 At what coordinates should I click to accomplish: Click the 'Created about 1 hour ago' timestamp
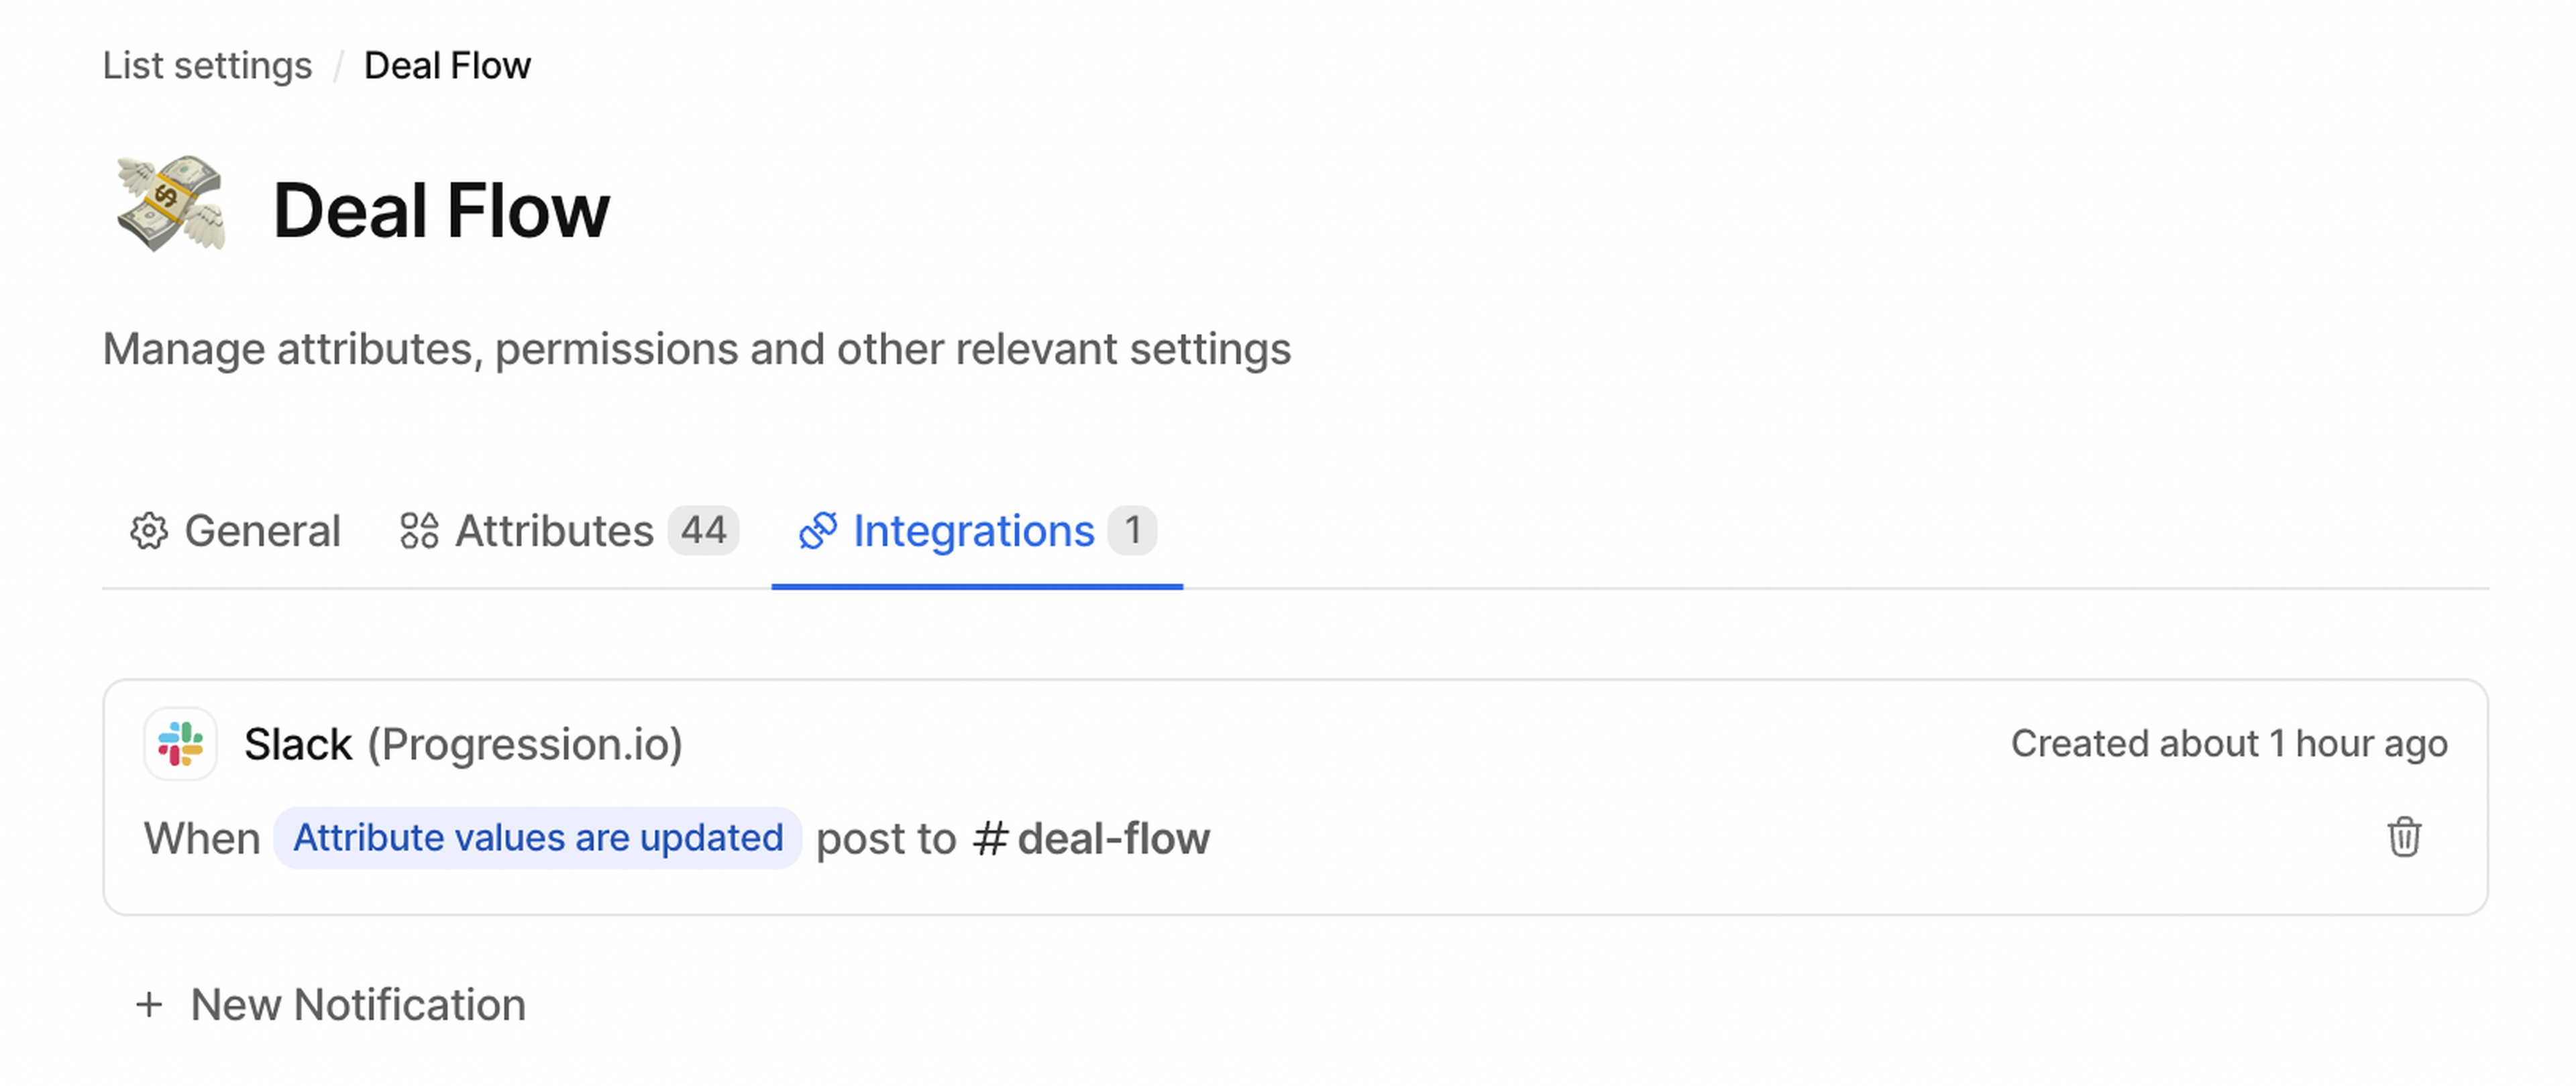coord(2229,744)
